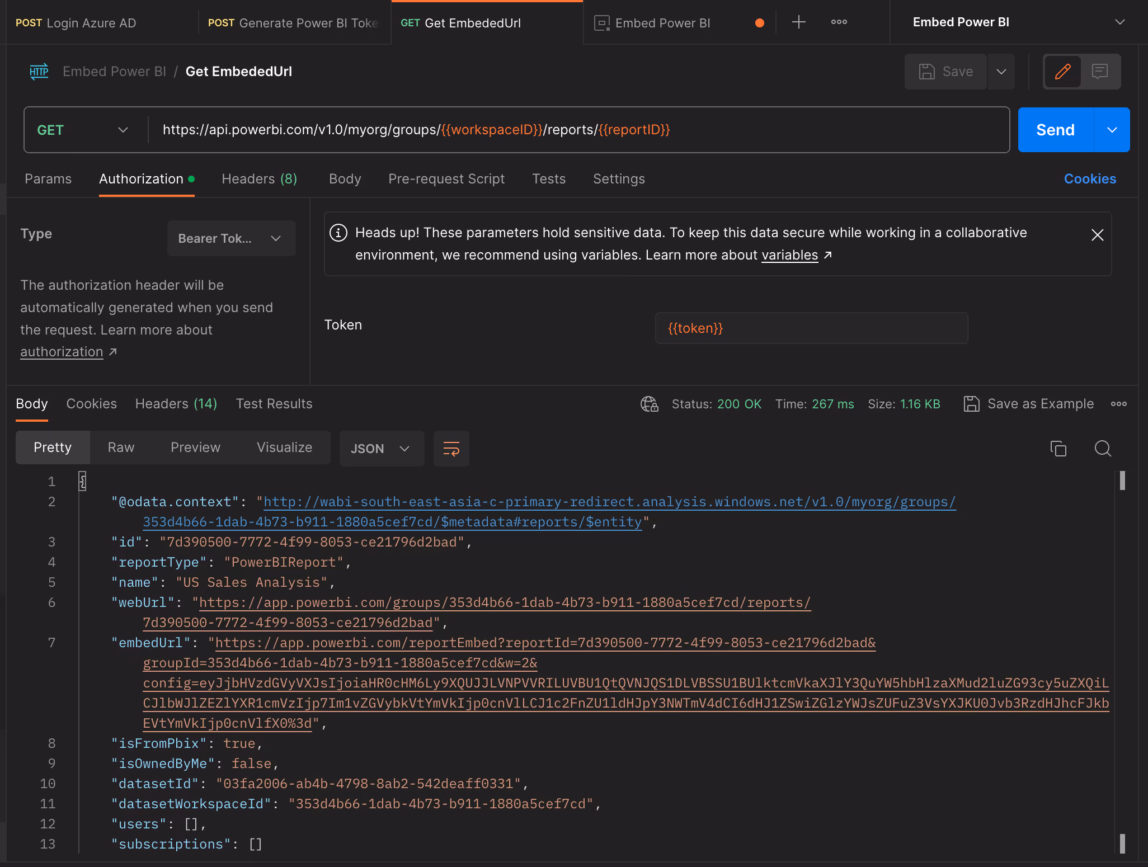Click the 200 OK status text
Screen dimensions: 1148x867
coord(739,404)
